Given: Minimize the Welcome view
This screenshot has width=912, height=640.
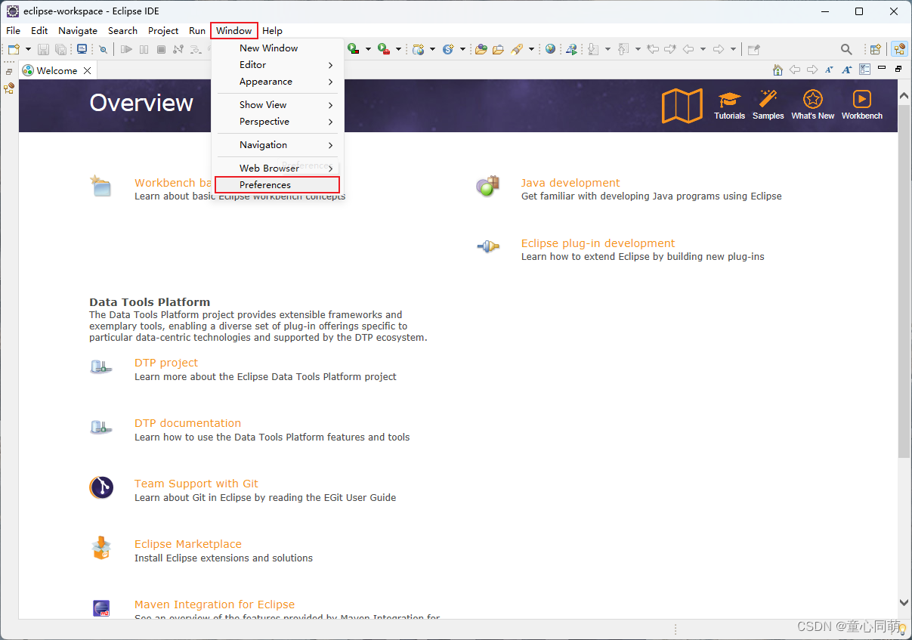Looking at the screenshot, I should [882, 68].
